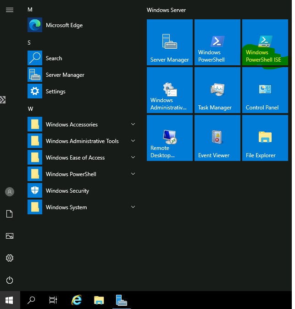This screenshot has width=295, height=309.
Task: Click the user account icon
Action: [x=10, y=192]
